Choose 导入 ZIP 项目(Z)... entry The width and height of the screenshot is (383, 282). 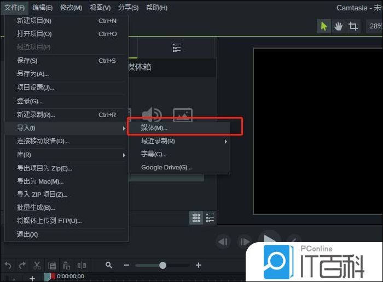pos(66,195)
